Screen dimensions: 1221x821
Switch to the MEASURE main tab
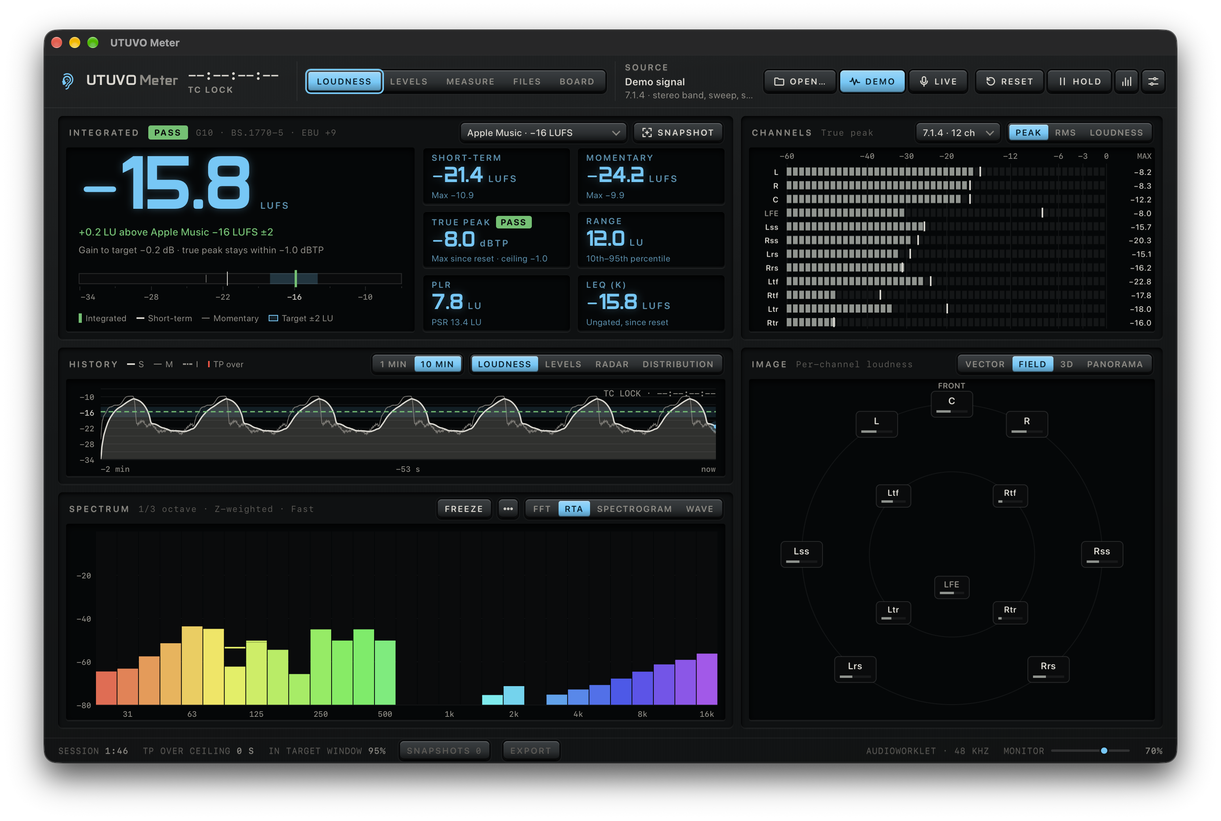(x=470, y=81)
